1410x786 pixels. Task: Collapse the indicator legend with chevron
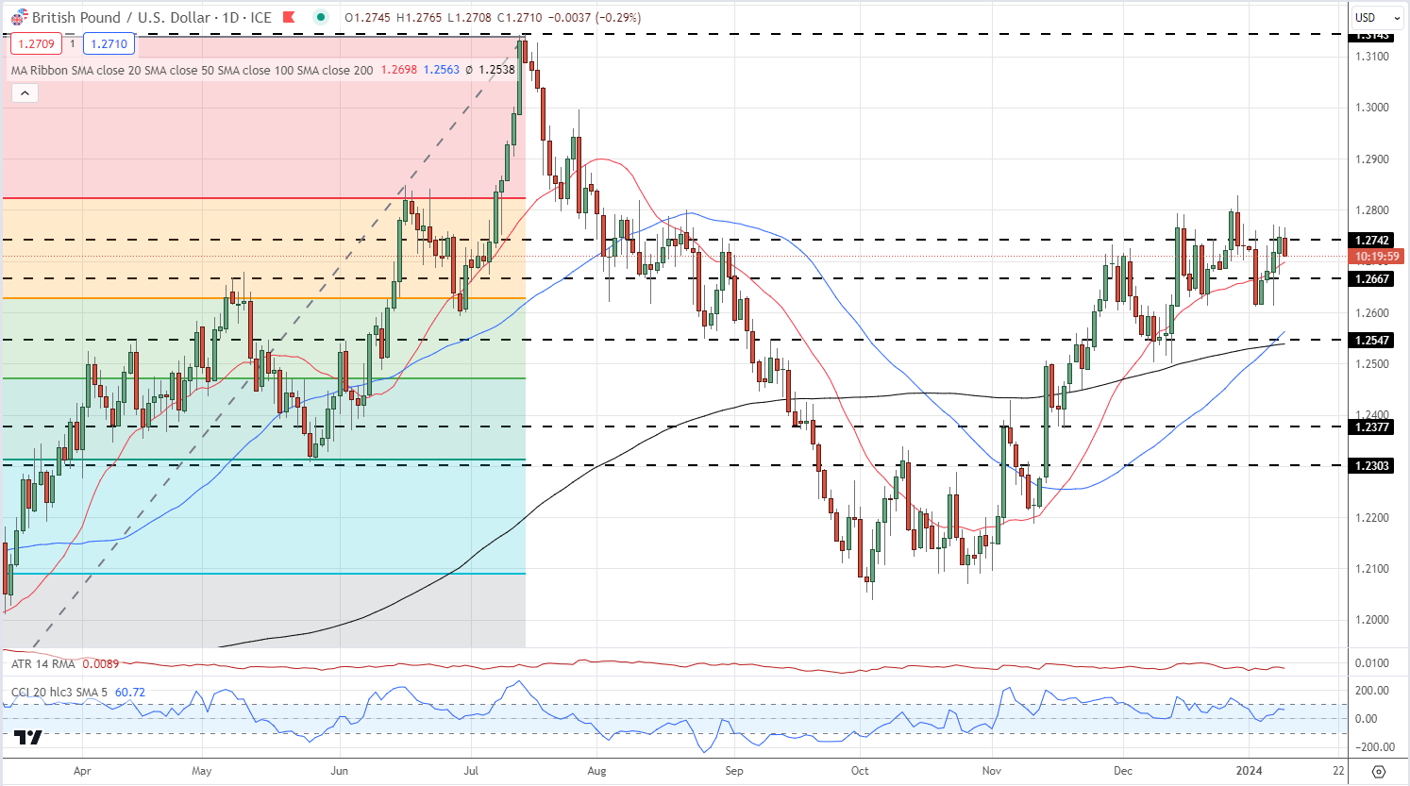tap(25, 92)
